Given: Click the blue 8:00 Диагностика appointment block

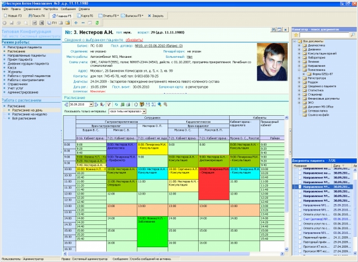Looking at the screenshot, I should click(122, 149).
